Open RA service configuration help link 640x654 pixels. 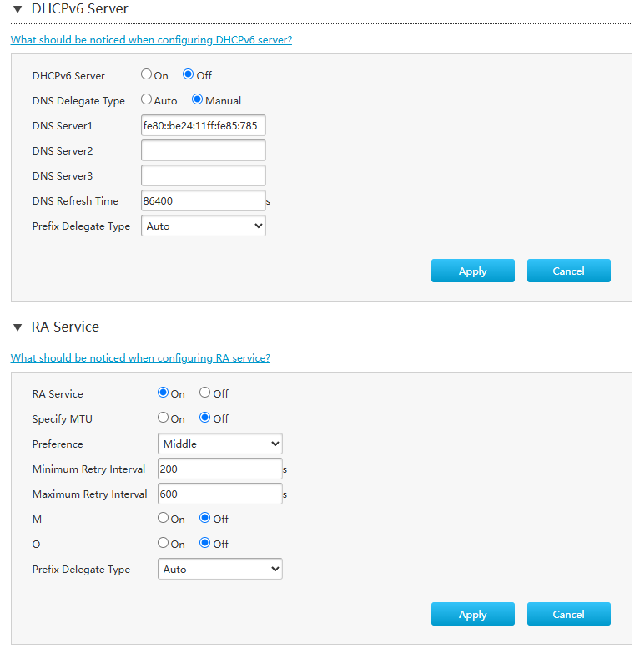coord(140,357)
